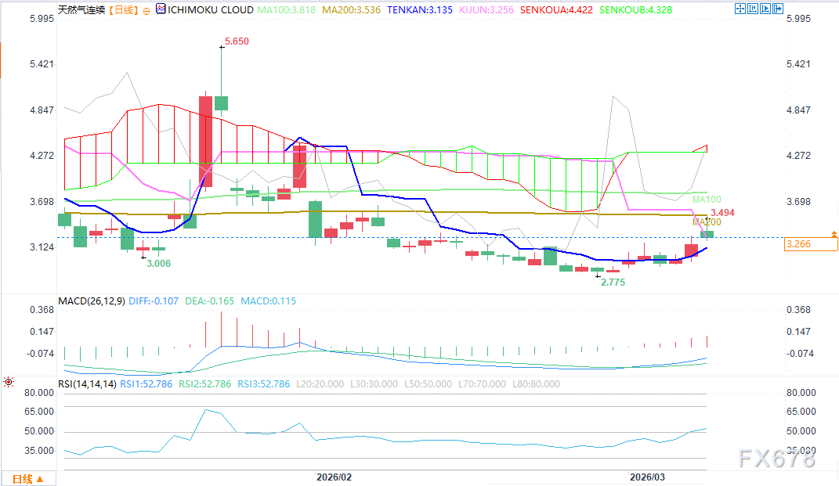This screenshot has width=839, height=486.
Task: Click the crosshair cursor icon at top right
Action: click(x=740, y=9)
